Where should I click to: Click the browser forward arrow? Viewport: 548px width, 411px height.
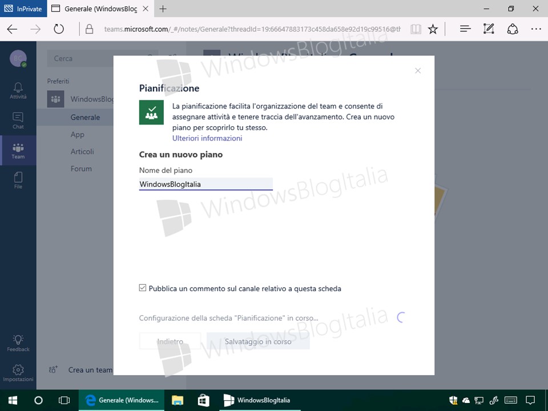pyautogui.click(x=35, y=29)
